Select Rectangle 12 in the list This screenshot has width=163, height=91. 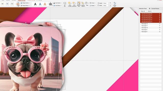coord(151,24)
